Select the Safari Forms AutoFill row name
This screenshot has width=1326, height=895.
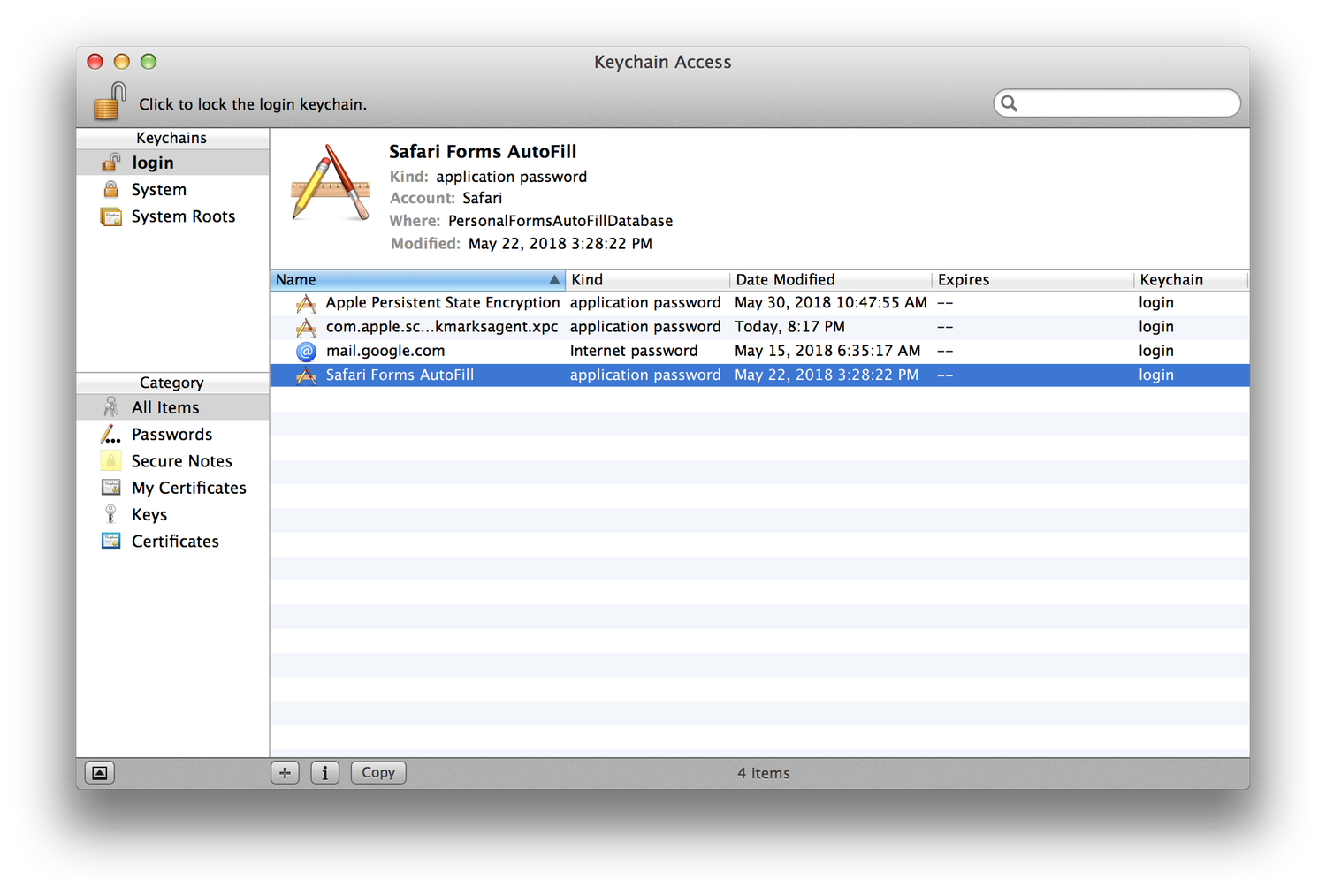[400, 375]
